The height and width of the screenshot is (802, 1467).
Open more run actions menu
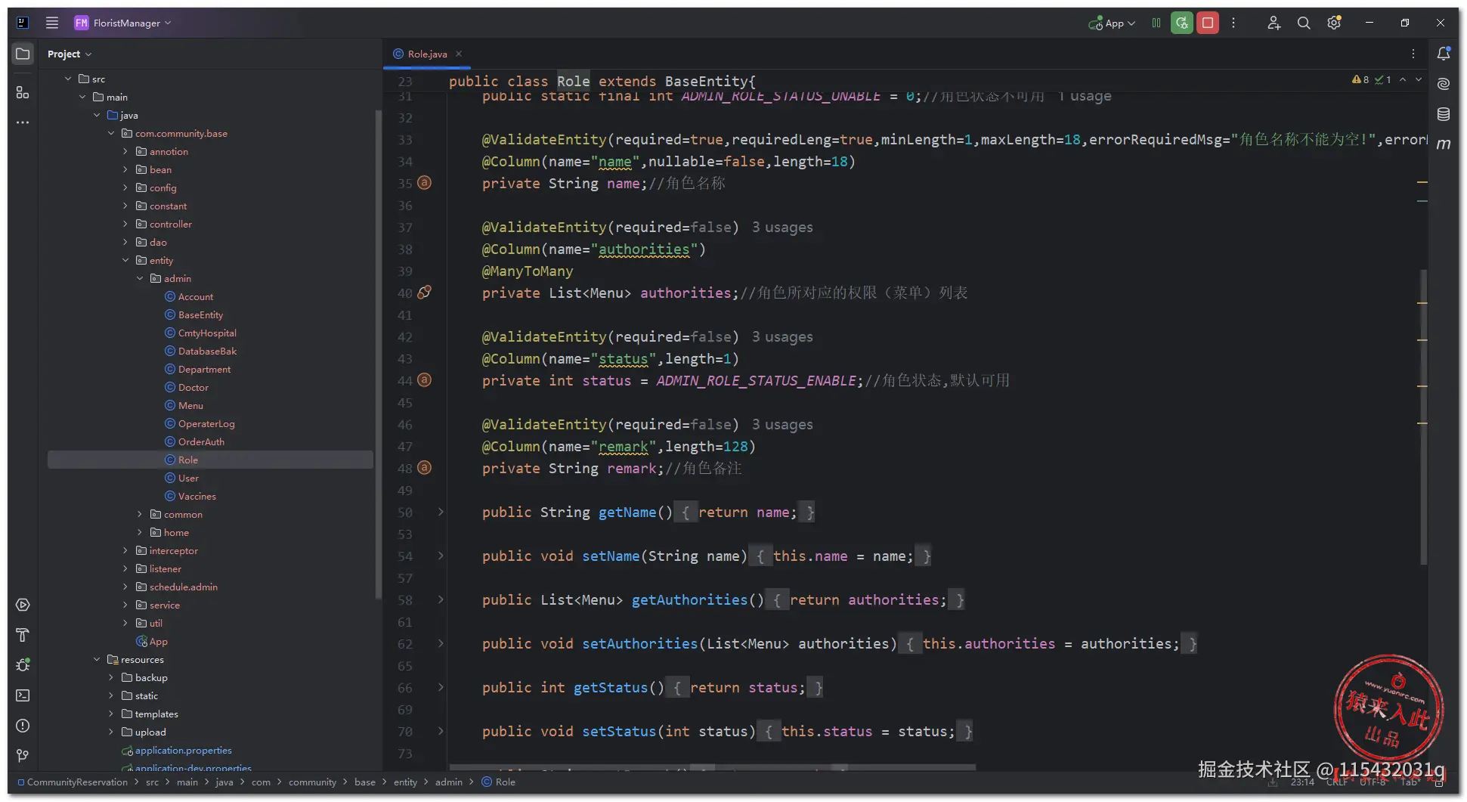point(1233,23)
